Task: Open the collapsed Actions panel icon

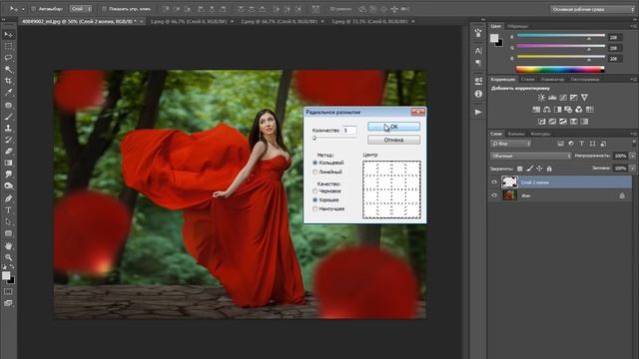Action: 478,112
